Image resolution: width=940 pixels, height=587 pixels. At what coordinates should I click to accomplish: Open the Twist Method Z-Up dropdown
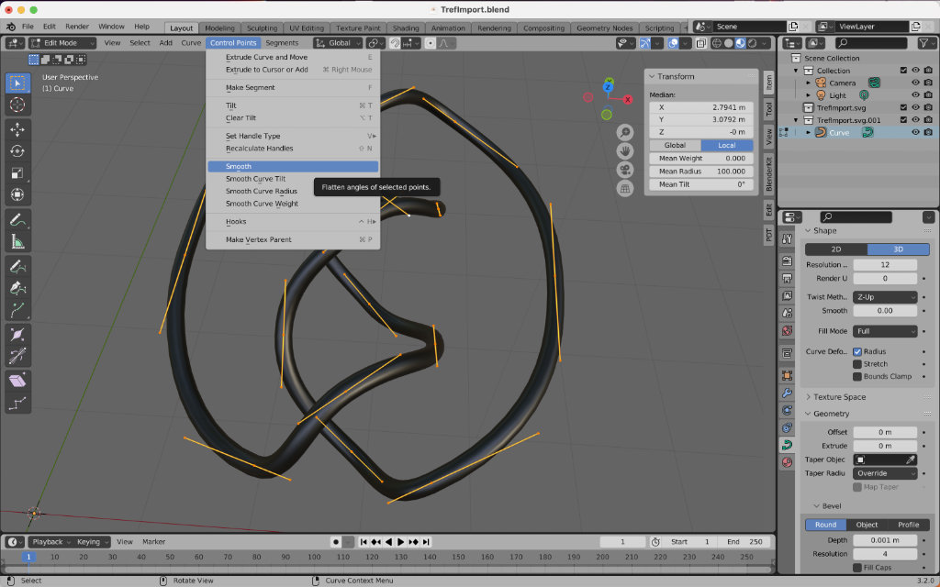[x=885, y=297]
